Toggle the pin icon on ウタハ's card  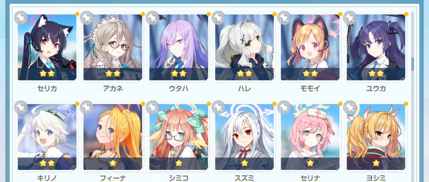pyautogui.click(x=152, y=18)
